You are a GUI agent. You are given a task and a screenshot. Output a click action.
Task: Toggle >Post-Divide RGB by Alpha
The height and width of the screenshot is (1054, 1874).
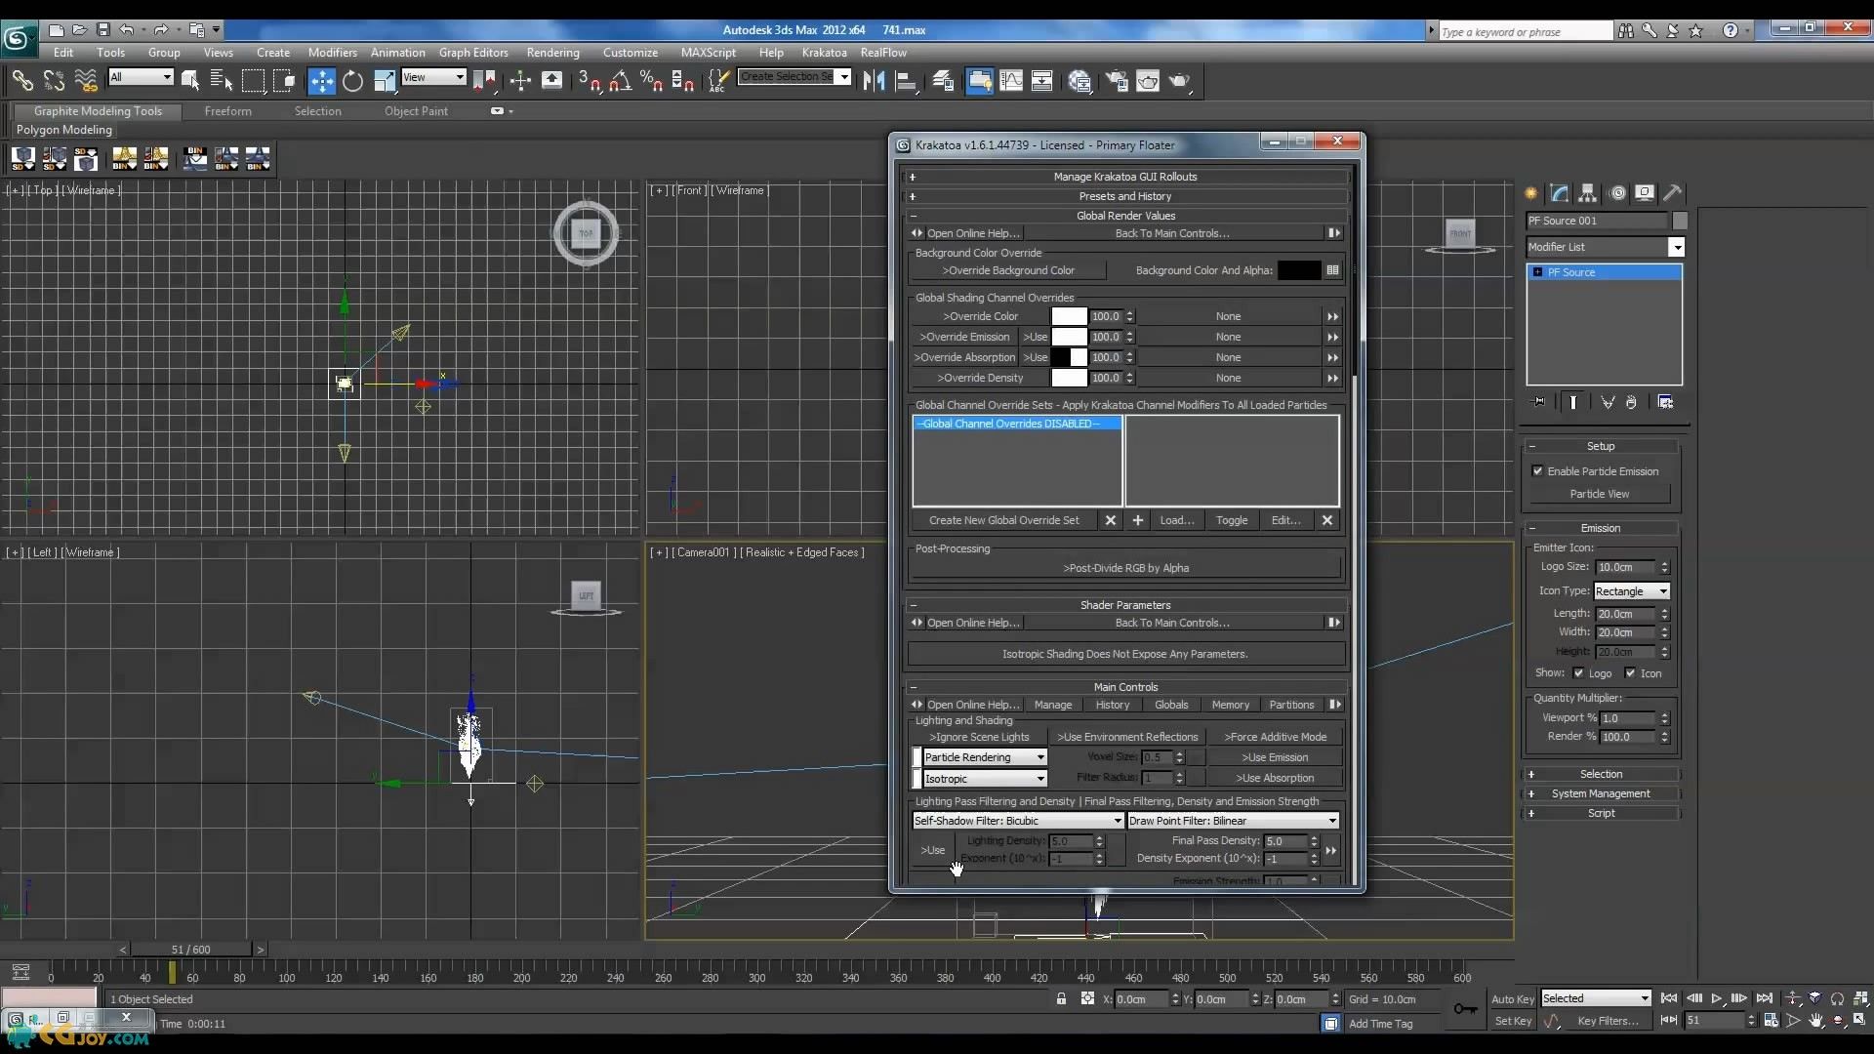click(x=1125, y=568)
